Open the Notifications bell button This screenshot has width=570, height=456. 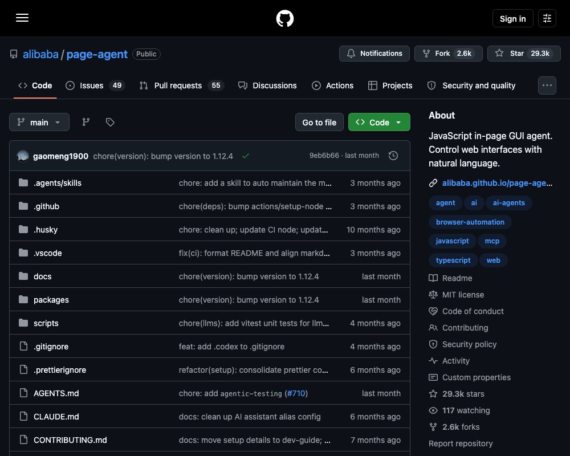(374, 54)
